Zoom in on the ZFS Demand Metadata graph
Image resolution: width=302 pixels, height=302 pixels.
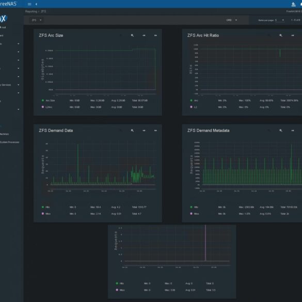click(x=281, y=131)
